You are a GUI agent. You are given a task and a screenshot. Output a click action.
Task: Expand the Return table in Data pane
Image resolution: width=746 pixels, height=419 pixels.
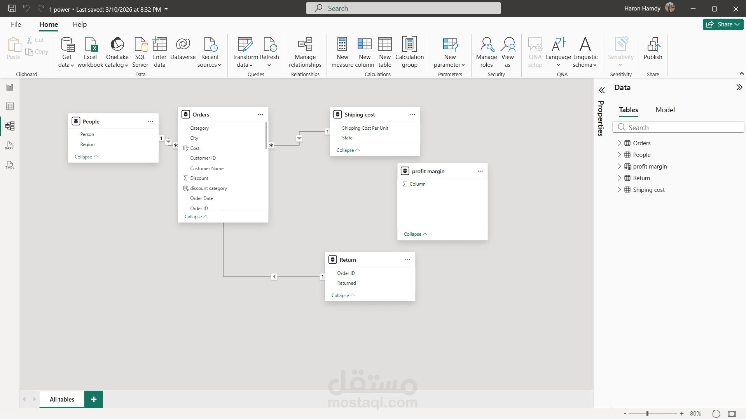tap(619, 178)
